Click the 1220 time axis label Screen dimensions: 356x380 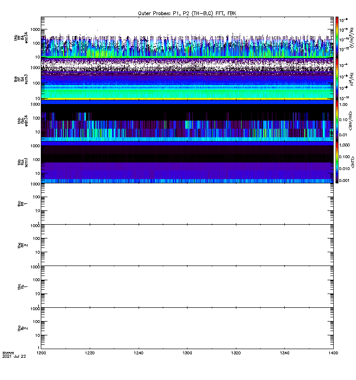[90, 353]
